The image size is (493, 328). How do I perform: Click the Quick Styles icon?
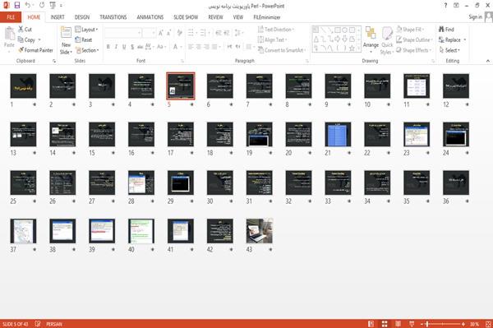pos(387,34)
